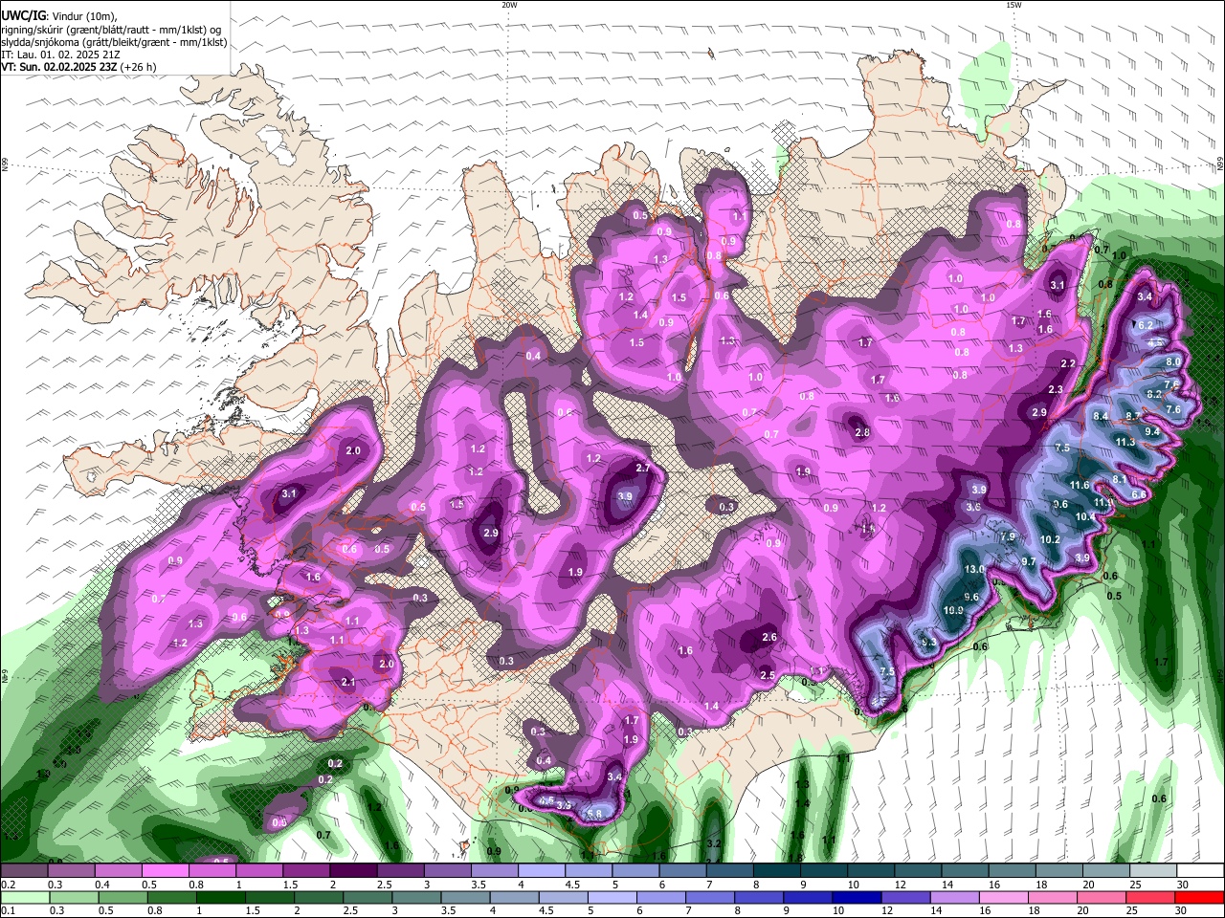Select the 10.9 precipitation value
This screenshot has width=1225, height=918.
(x=953, y=610)
